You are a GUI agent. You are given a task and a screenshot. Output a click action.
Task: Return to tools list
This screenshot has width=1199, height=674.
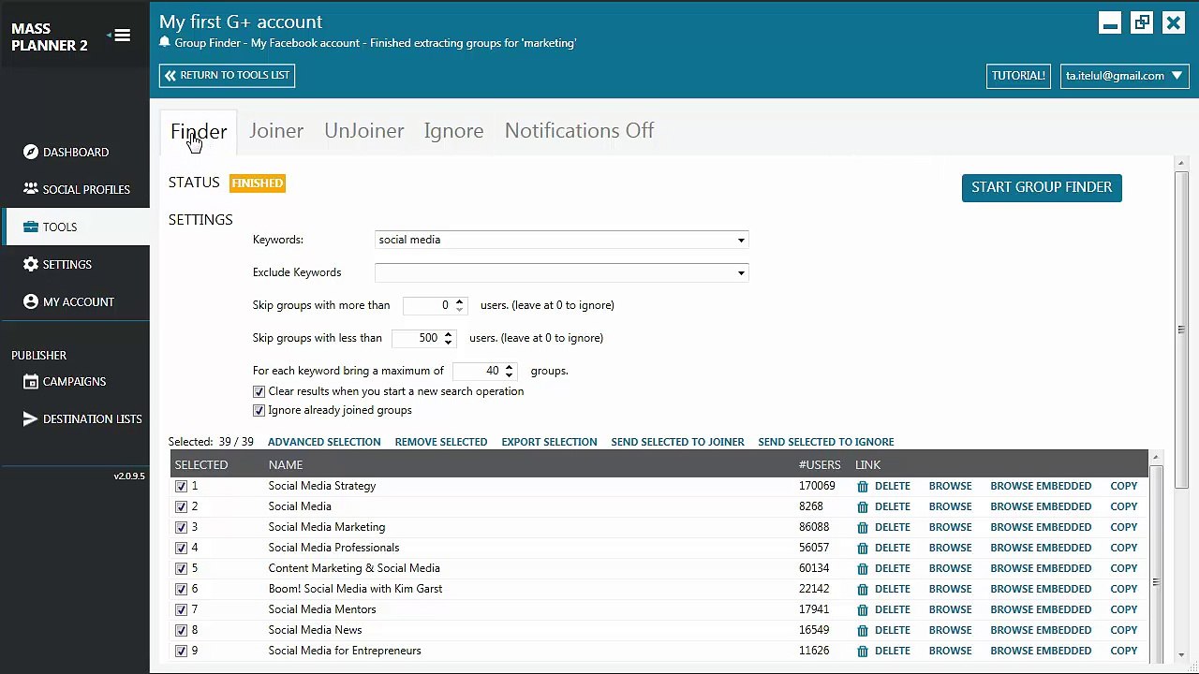pos(228,76)
